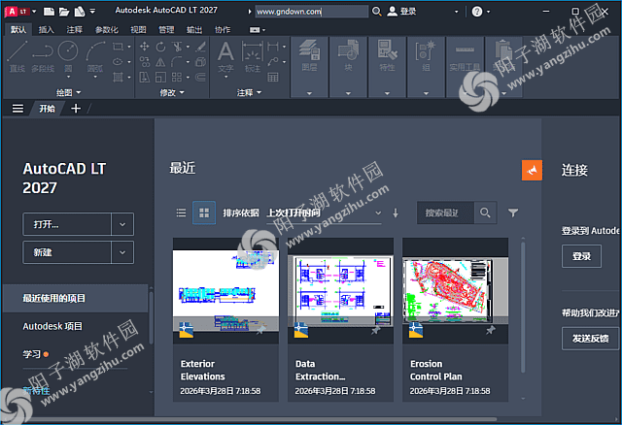Open the 插入 ribbon tab
Screen dimensions: 622x425
click(46, 30)
